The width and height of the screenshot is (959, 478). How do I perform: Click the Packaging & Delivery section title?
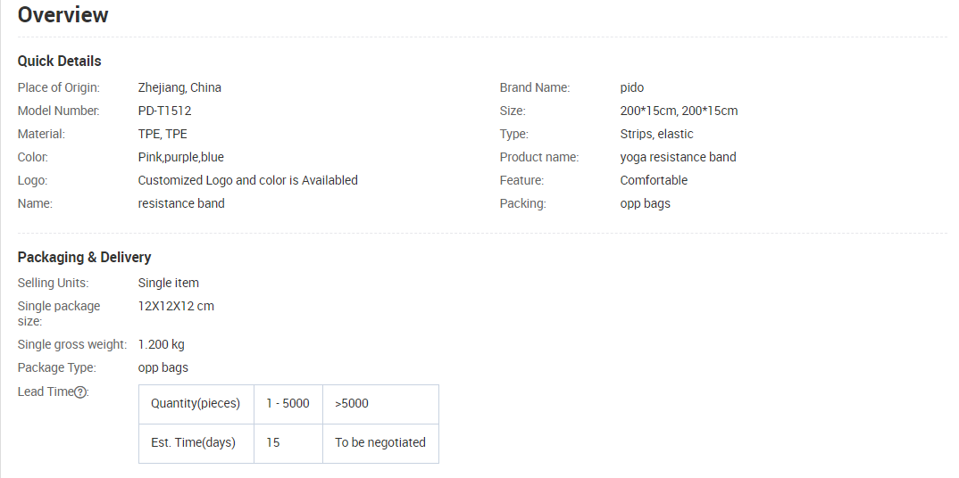pyautogui.click(x=84, y=258)
